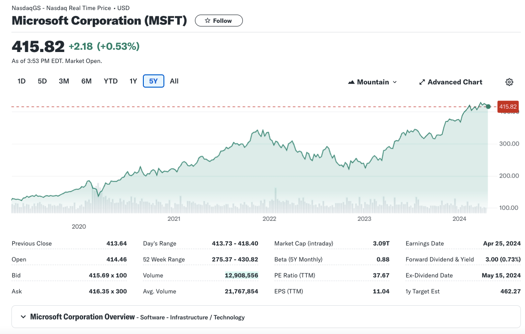Click the large 415.82 current price
Image resolution: width=525 pixels, height=334 pixels.
pos(38,47)
